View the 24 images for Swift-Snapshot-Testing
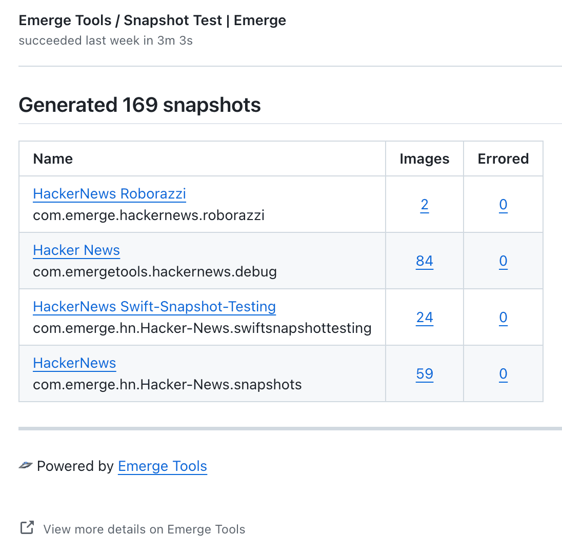 coord(425,317)
